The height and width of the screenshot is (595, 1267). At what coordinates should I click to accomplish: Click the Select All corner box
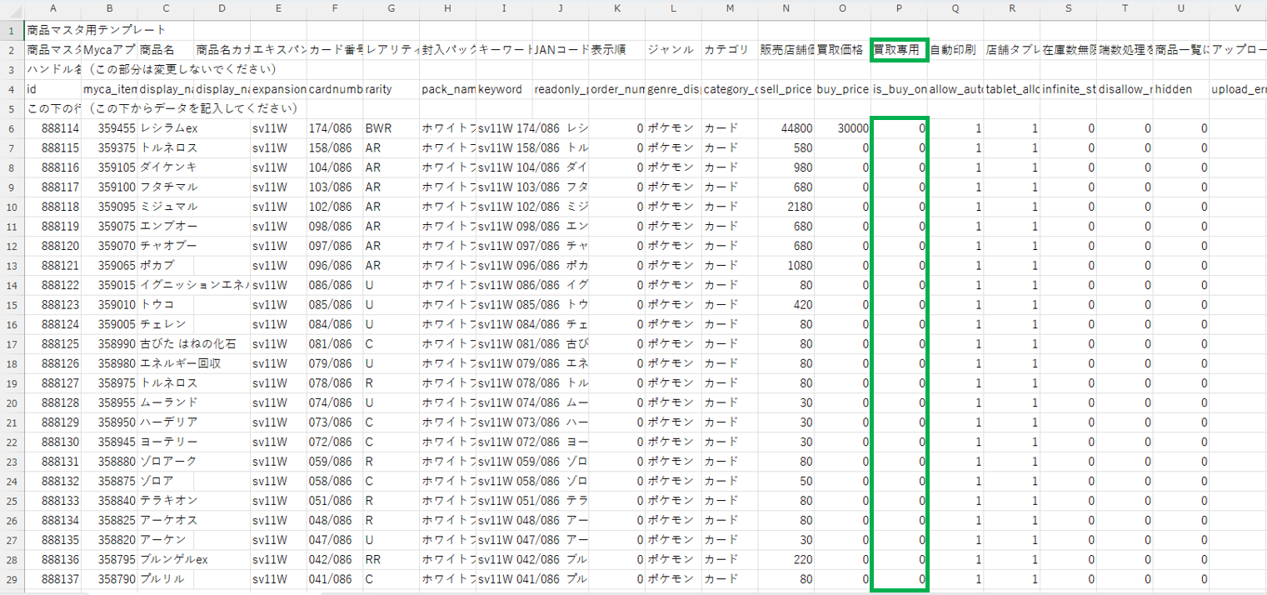(x=12, y=9)
